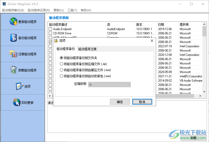Viewport: 209px width, 142px height.
Task: Open the 帮助(H) menu
Action: [x=86, y=10]
